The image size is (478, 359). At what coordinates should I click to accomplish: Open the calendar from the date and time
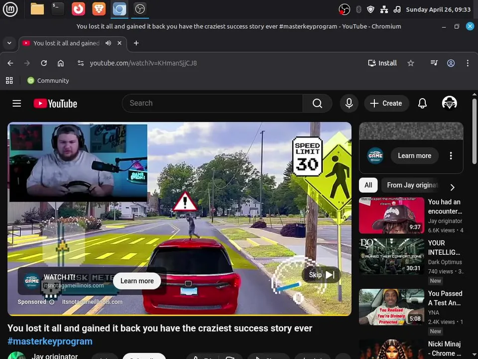click(x=438, y=9)
